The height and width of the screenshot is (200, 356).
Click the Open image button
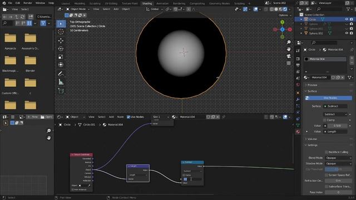[46, 117]
